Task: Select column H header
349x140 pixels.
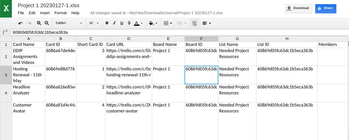Action: coord(287,39)
